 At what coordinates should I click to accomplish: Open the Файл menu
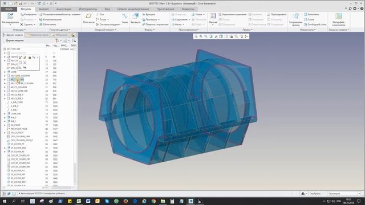tap(9, 9)
